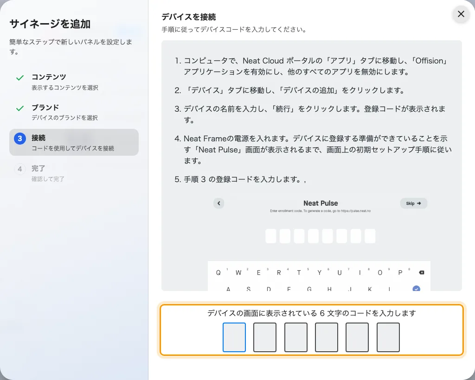Click the 'デバイスのブランドを選択' description
The width and height of the screenshot is (475, 380).
click(x=64, y=118)
